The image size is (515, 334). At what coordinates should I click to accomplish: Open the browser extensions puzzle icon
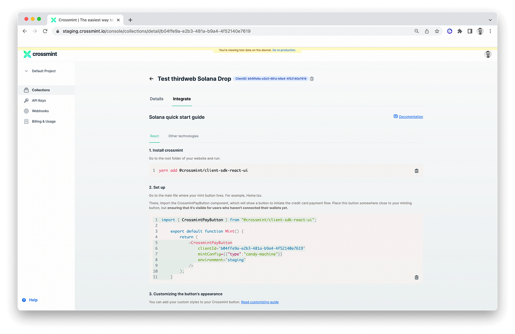(460, 31)
